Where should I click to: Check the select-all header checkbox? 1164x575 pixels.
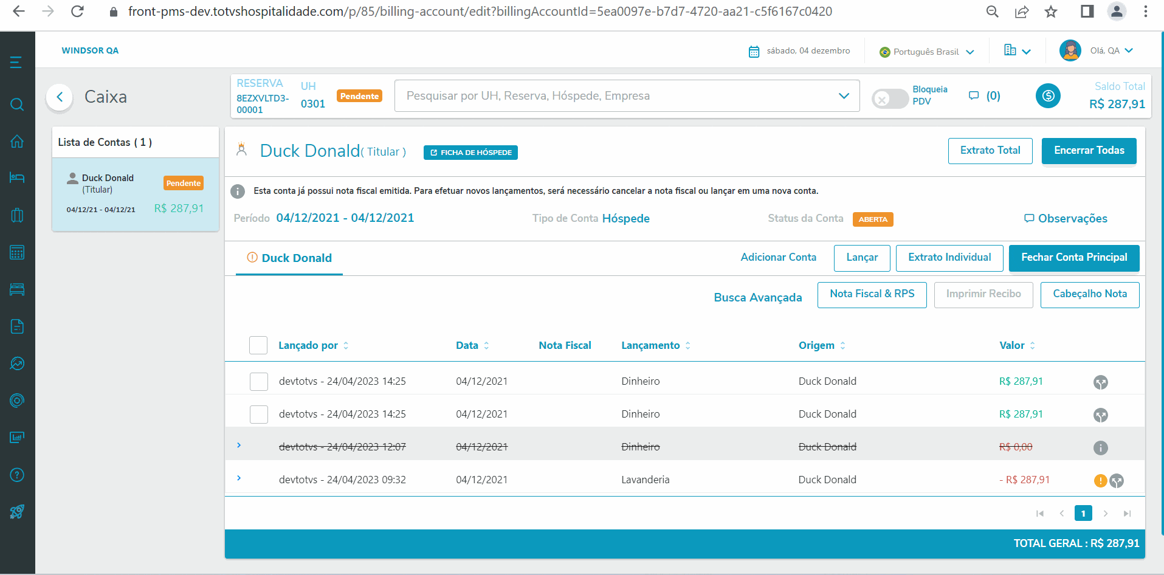pos(258,345)
